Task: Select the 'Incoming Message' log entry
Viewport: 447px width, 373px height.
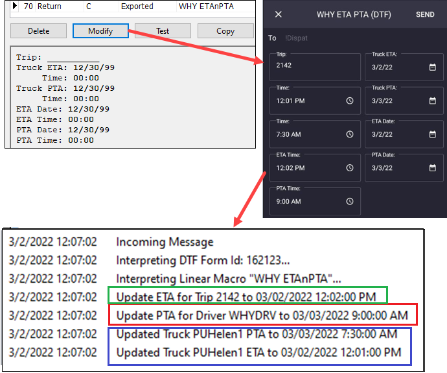Action: (165, 242)
